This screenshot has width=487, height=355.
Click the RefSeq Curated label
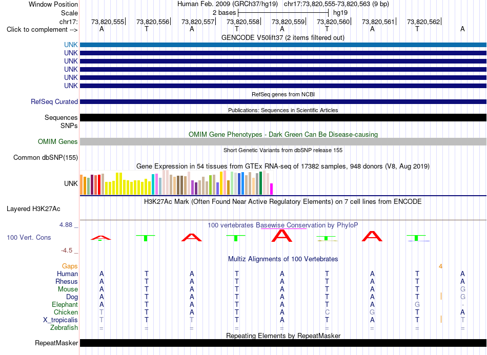(54, 102)
